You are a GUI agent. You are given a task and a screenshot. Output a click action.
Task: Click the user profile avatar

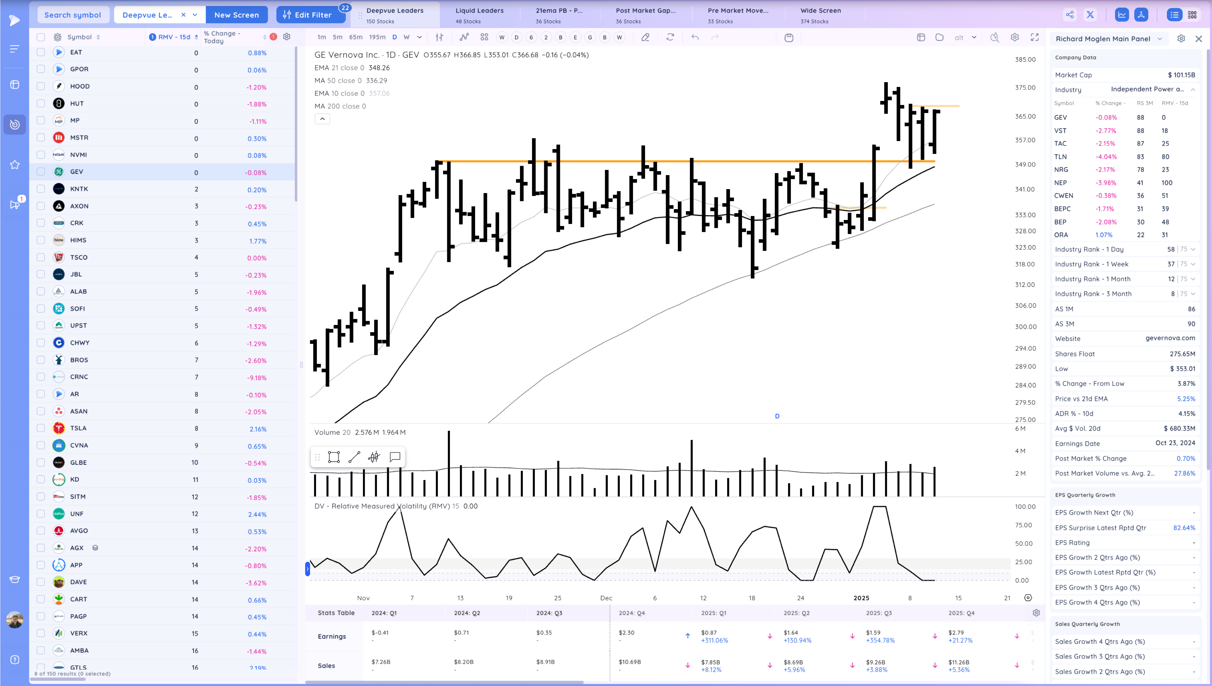(x=15, y=620)
